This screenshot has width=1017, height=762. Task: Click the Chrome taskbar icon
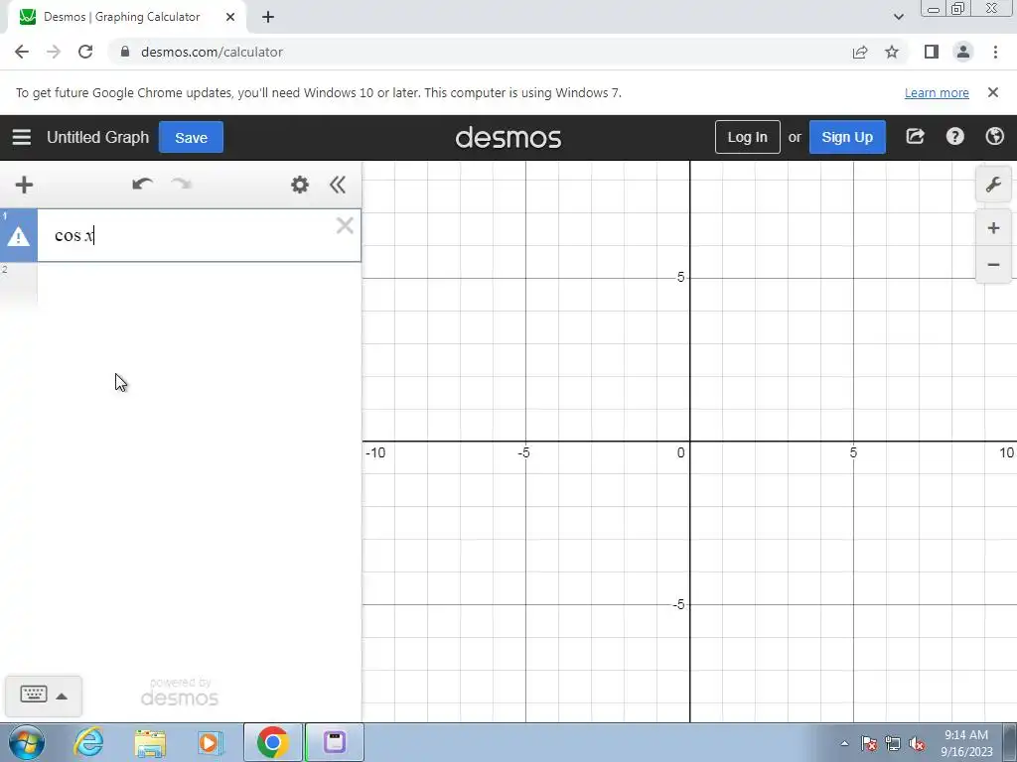point(272,742)
